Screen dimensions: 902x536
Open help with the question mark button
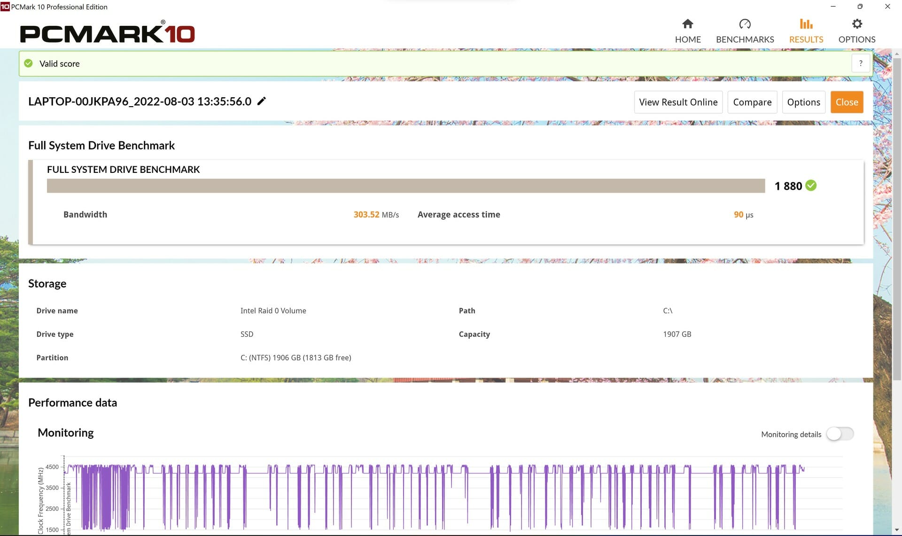click(x=861, y=63)
